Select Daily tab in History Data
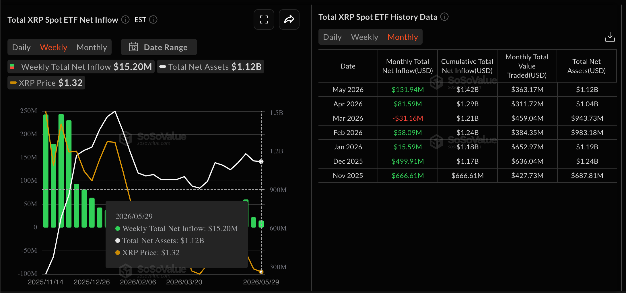The image size is (626, 293). pyautogui.click(x=332, y=37)
